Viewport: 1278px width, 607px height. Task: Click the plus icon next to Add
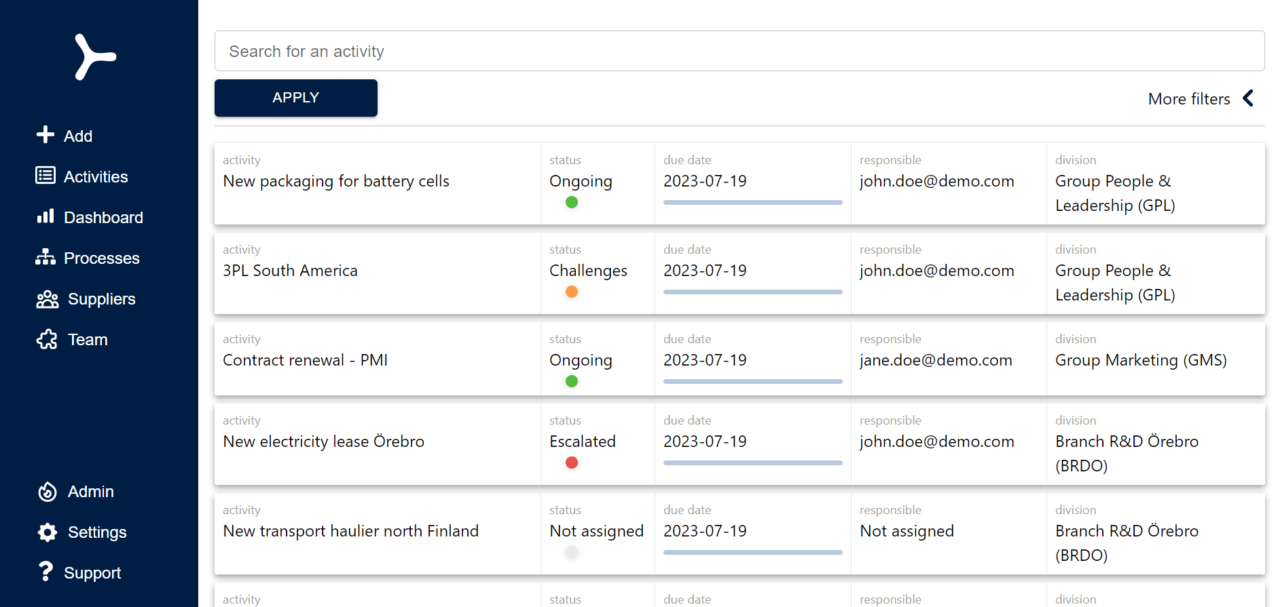[45, 135]
